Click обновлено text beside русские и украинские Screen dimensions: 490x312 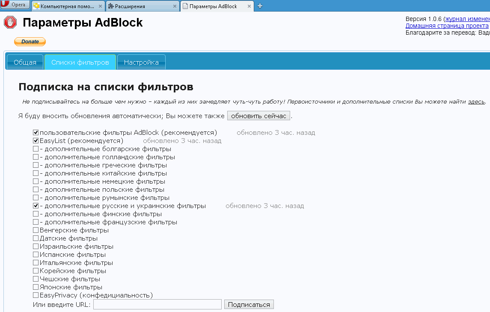coord(265,206)
